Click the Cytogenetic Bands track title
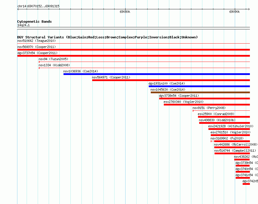 [x=34, y=22]
